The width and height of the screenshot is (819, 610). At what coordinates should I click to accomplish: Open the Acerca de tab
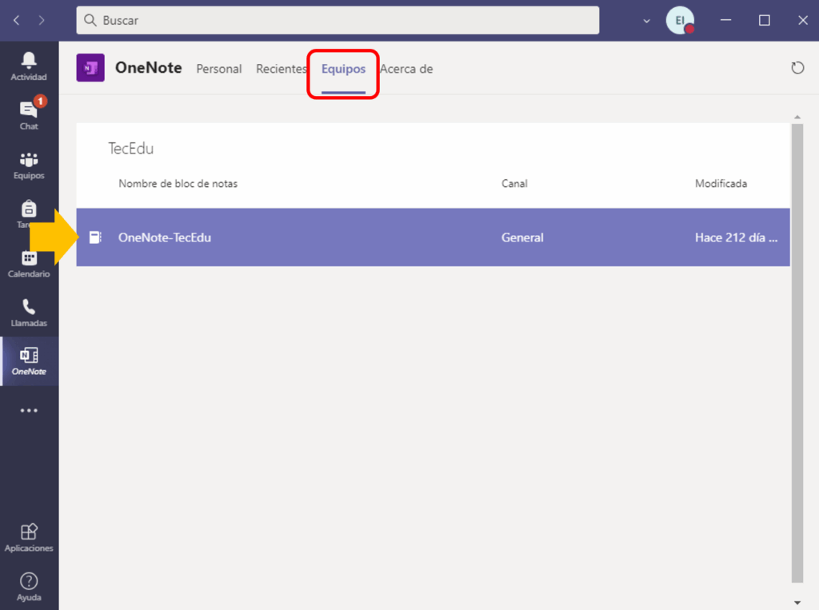click(406, 69)
